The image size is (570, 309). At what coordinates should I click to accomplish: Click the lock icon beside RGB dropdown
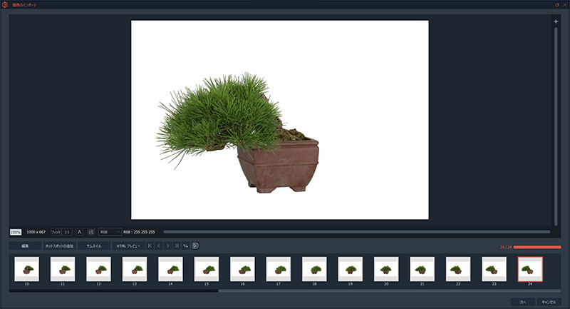pyautogui.click(x=90, y=232)
